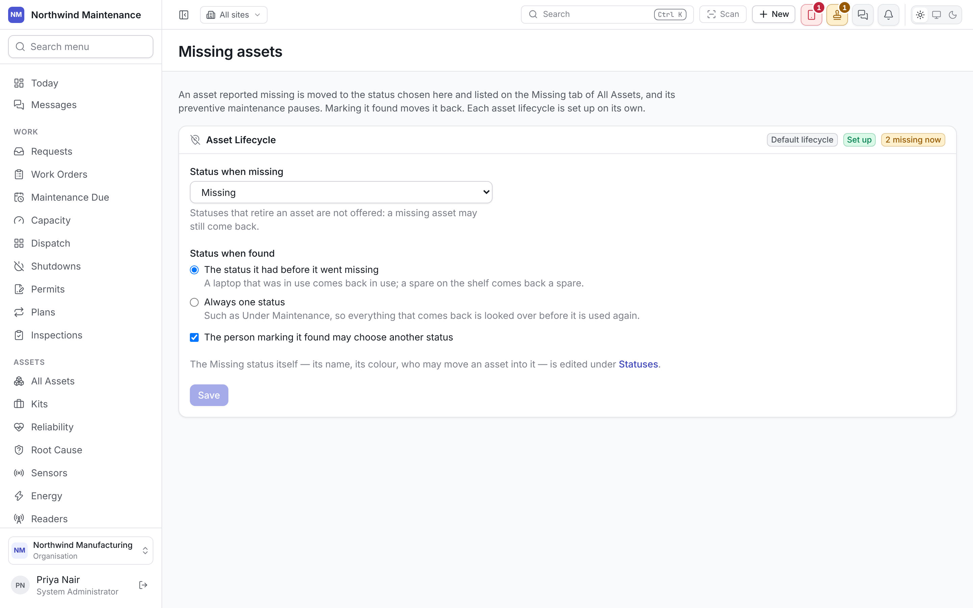Uncheck 'may choose another status' checkbox

[x=194, y=337]
